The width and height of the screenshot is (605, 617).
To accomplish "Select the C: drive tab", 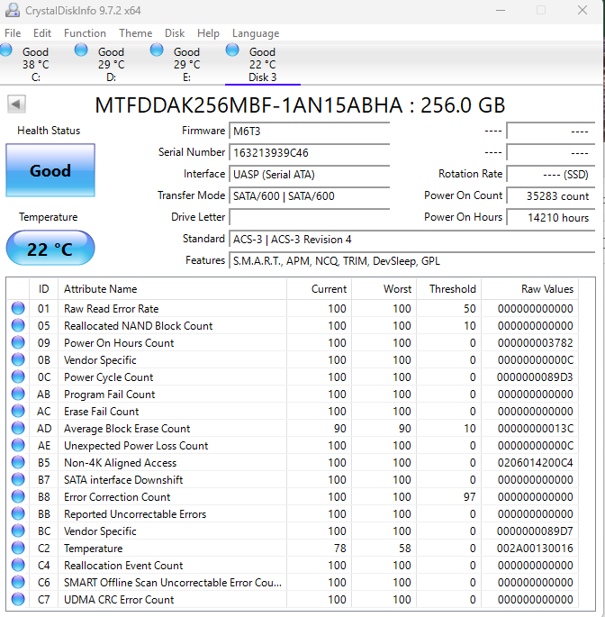I will pos(35,64).
